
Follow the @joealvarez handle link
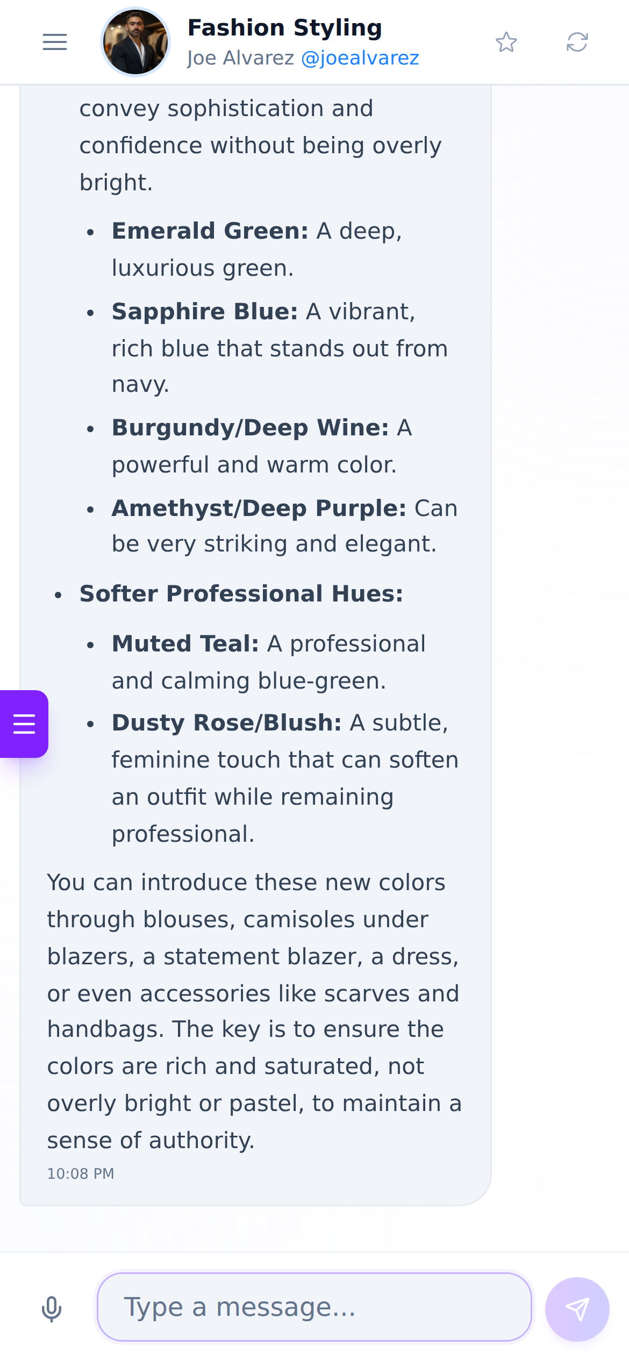point(360,58)
